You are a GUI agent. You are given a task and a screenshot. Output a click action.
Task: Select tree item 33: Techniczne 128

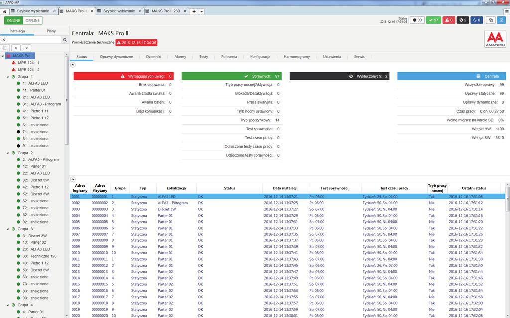tap(39, 256)
